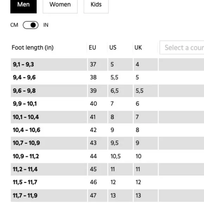Open the Women size chart tab

[x=60, y=6]
